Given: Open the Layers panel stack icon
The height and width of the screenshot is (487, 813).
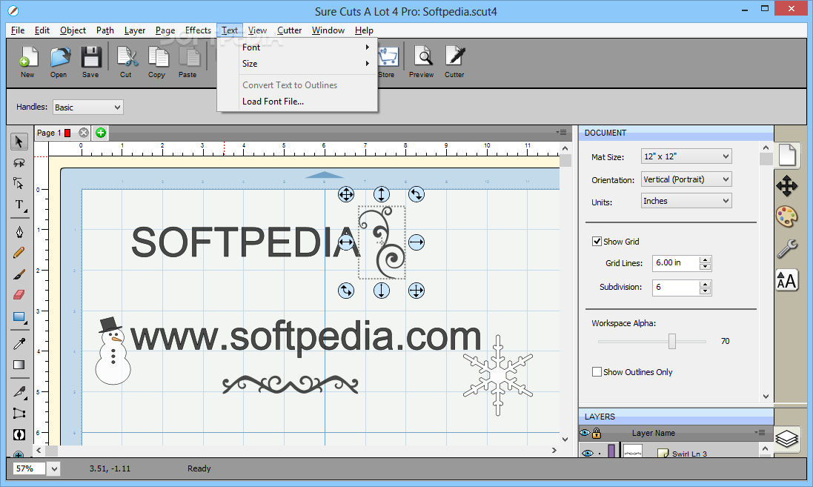Looking at the screenshot, I should click(x=786, y=439).
